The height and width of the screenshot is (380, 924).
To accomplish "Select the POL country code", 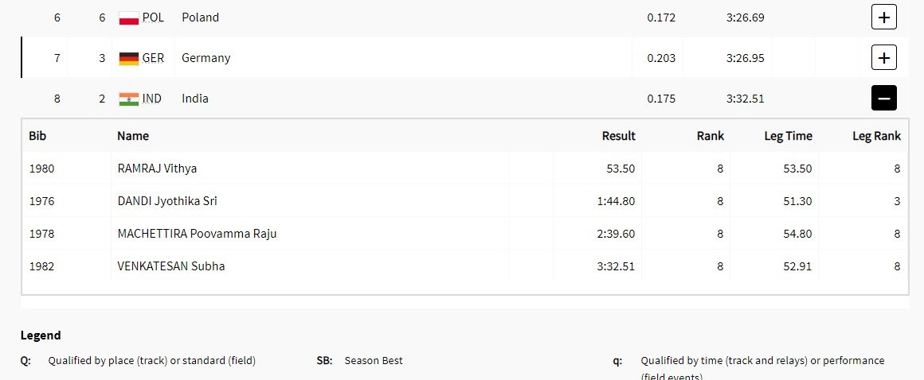I will (153, 17).
